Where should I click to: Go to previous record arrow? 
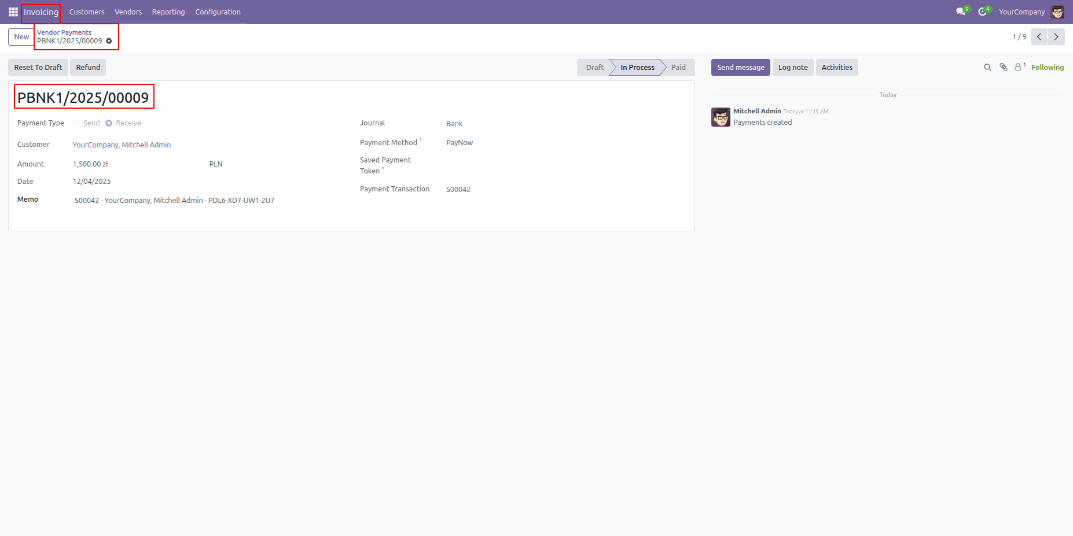[x=1039, y=37]
